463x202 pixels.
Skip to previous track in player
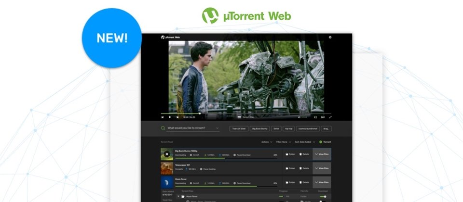pyautogui.click(x=162, y=117)
